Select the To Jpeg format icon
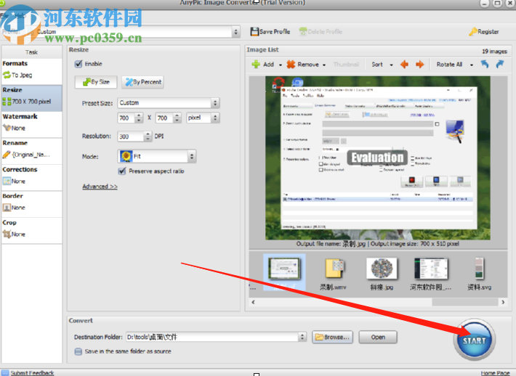 [7, 75]
